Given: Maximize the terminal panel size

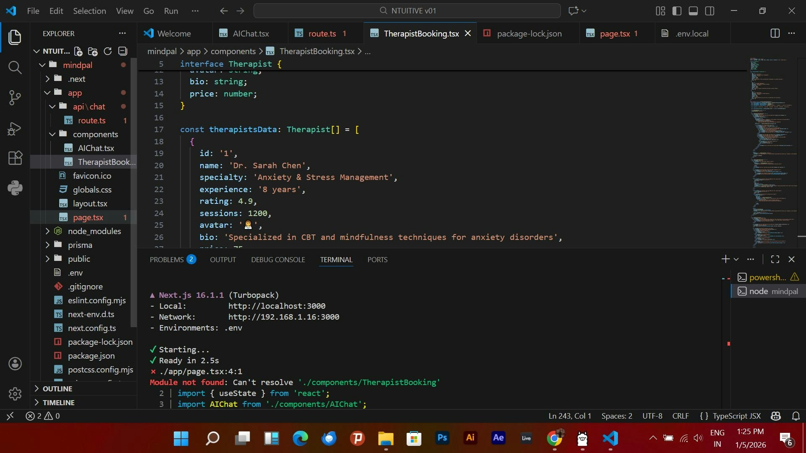Looking at the screenshot, I should click(x=775, y=260).
